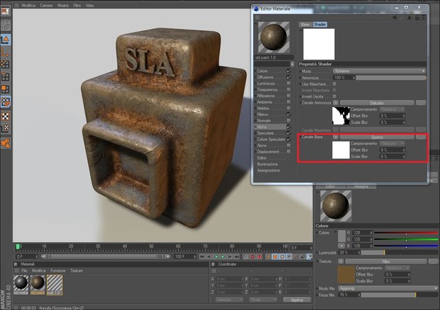The image size is (440, 310).
Task: Click the Sporco shader button
Action: 377,137
